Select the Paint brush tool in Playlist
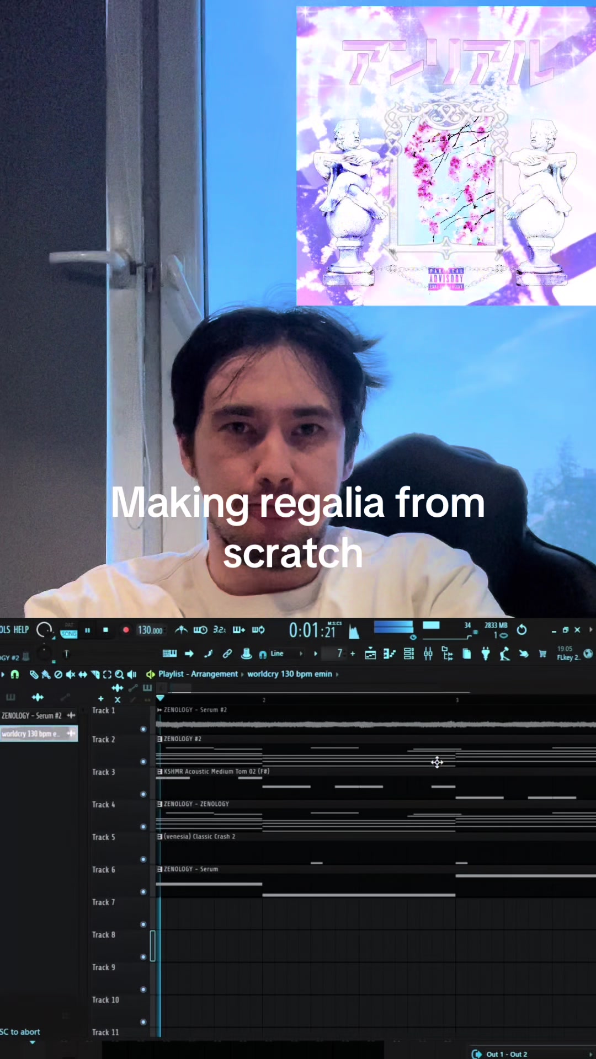Viewport: 596px width, 1059px height. 46,674
